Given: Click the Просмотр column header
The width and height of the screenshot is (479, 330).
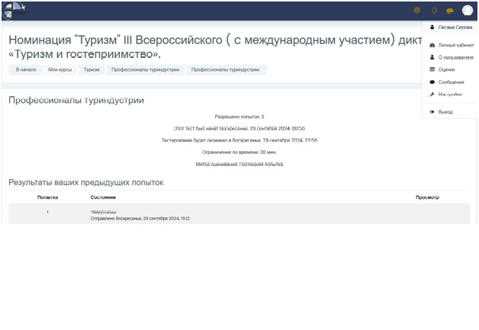Looking at the screenshot, I should coord(427,197).
